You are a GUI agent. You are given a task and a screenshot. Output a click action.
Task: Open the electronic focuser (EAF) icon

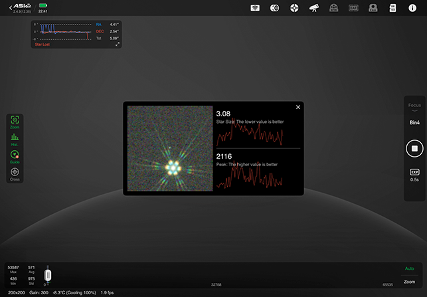[x=353, y=8]
